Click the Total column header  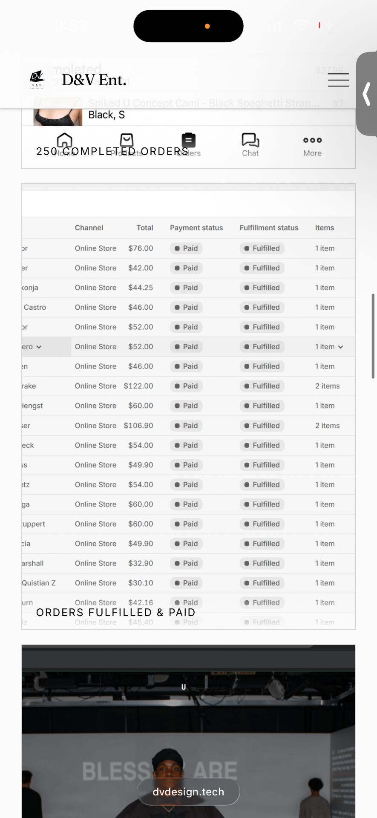coord(145,228)
